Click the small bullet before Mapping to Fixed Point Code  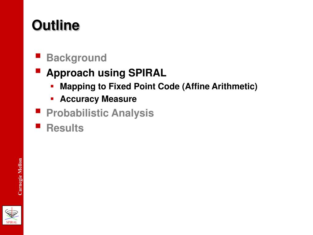52,86
